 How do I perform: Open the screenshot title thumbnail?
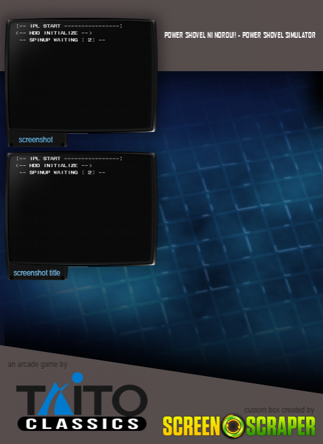pyautogui.click(x=81, y=209)
